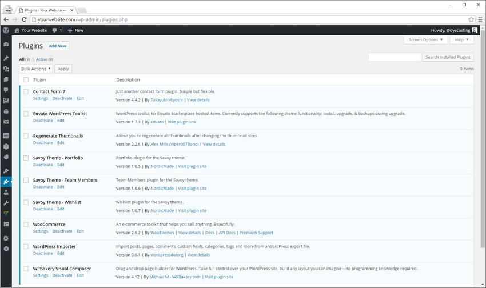Click the active Plugins sidebar icon
Screen dimensions: 486x288
tap(6, 182)
